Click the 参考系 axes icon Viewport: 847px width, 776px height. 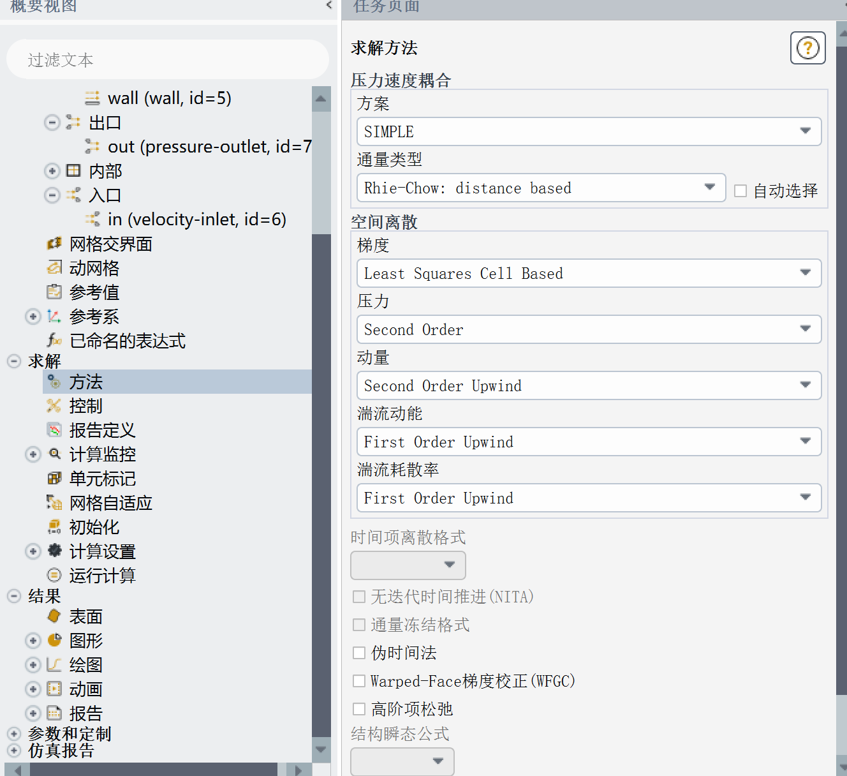(x=55, y=316)
